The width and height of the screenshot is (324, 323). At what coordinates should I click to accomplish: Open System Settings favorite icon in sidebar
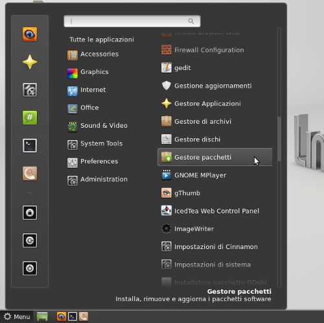(30, 90)
